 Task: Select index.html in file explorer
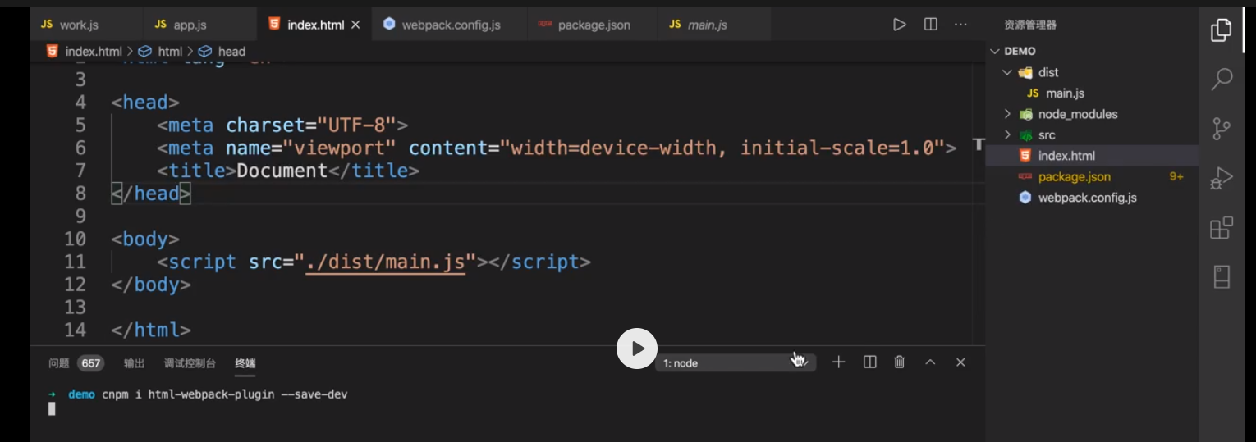pyautogui.click(x=1092, y=156)
